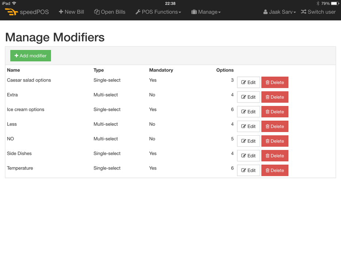341x256 pixels.
Task: Click the trash icon for Side Dishes
Action: (x=268, y=156)
